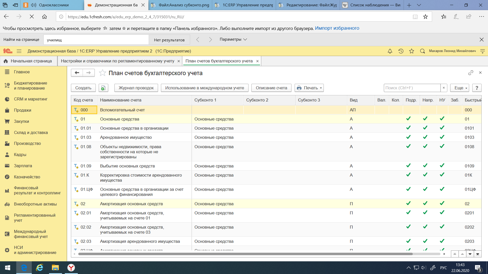The height and width of the screenshot is (274, 488).
Task: Expand the Печать dropdown button
Action: coord(309,88)
